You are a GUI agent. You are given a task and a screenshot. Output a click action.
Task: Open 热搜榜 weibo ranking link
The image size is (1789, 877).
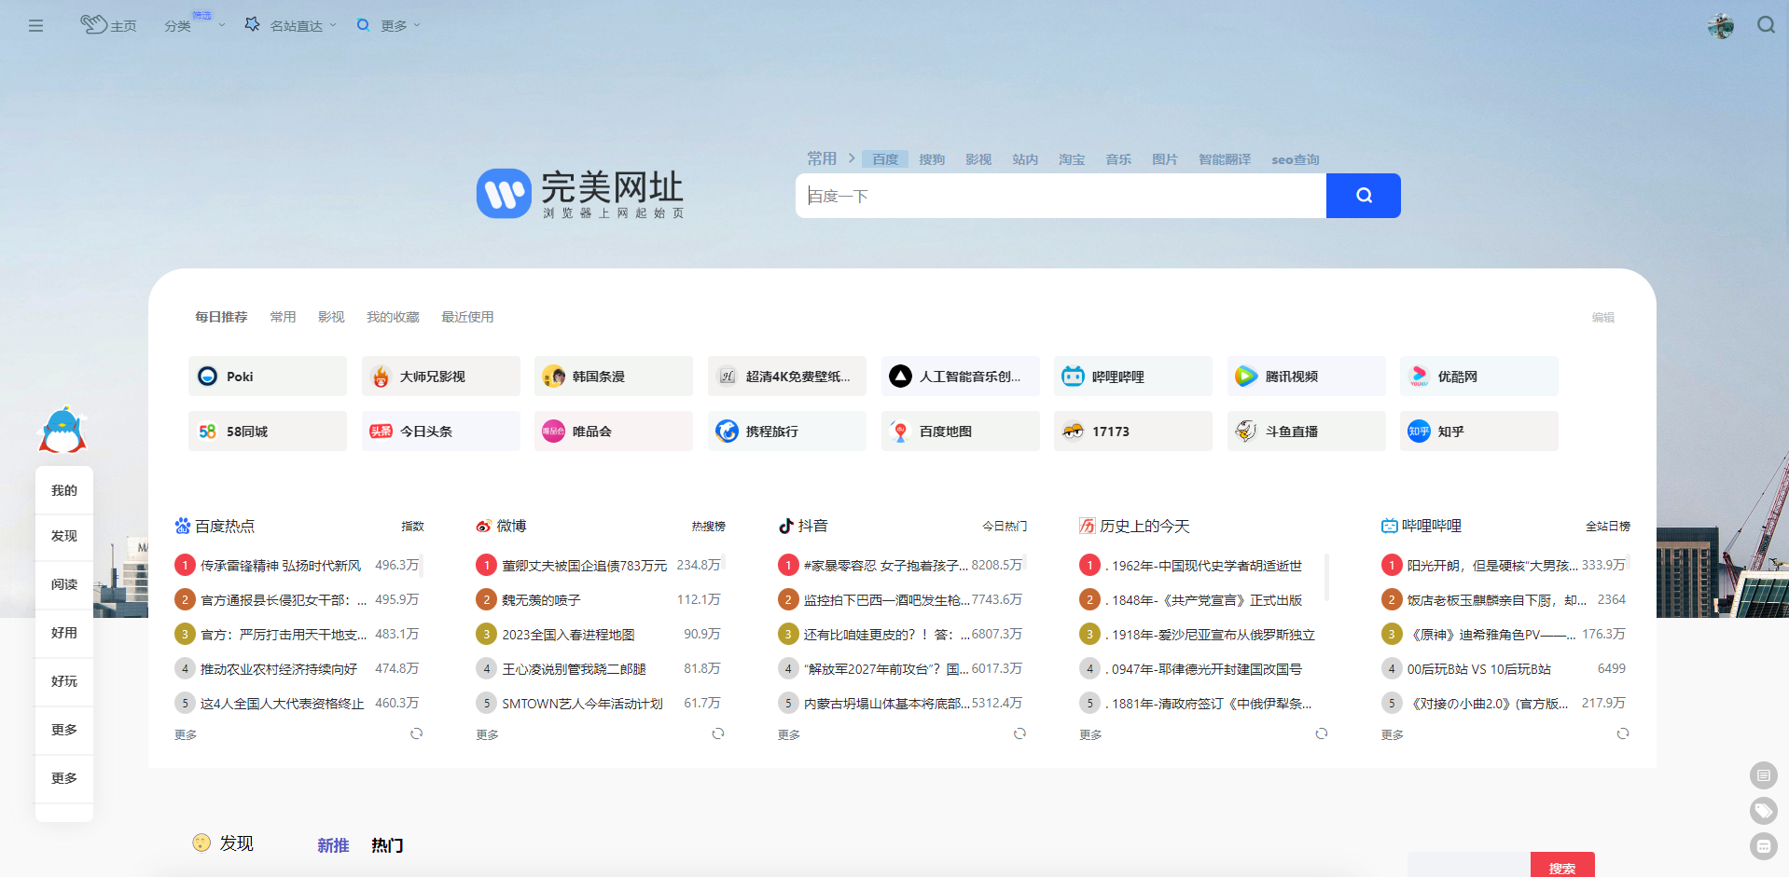[708, 526]
